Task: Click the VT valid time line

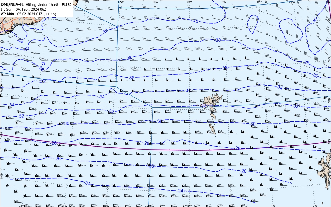Action: (28, 14)
